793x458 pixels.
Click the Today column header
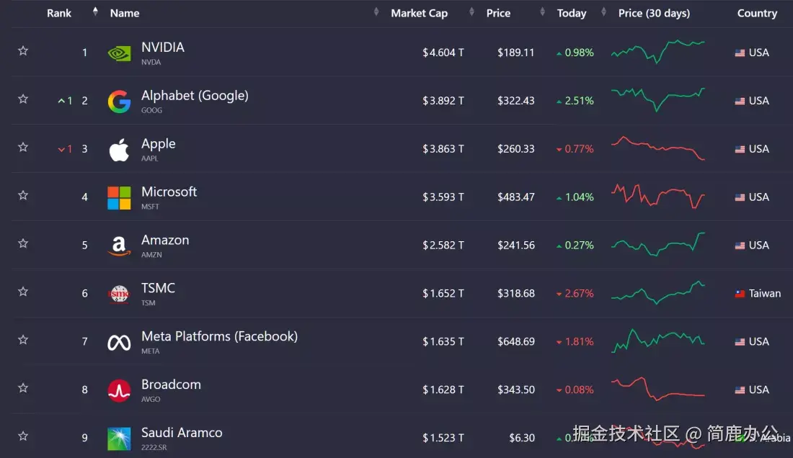(x=572, y=13)
